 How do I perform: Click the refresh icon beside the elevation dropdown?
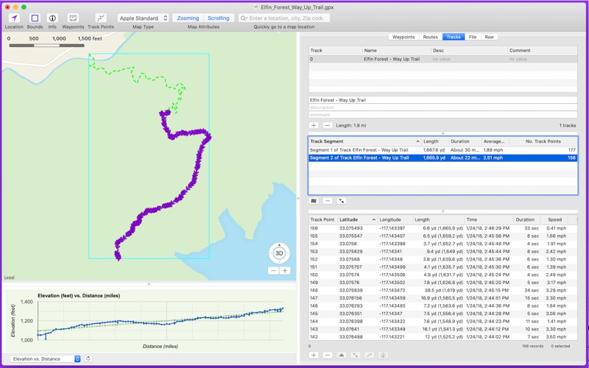coord(88,358)
